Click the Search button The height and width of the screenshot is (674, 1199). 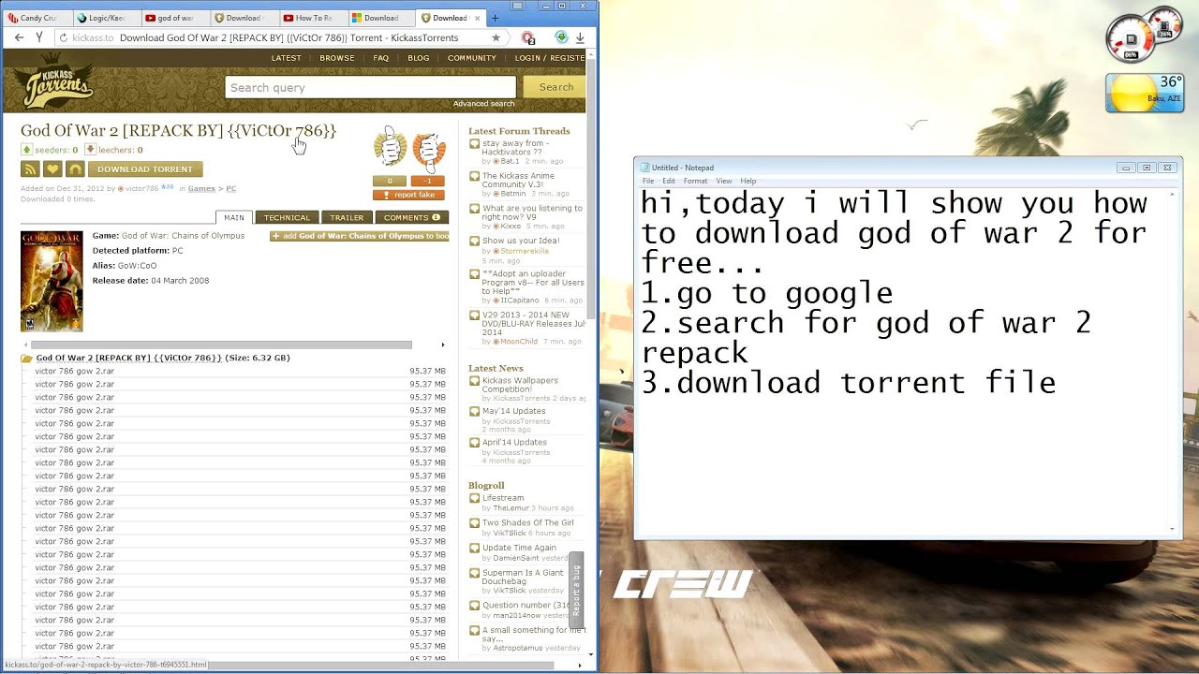(555, 87)
